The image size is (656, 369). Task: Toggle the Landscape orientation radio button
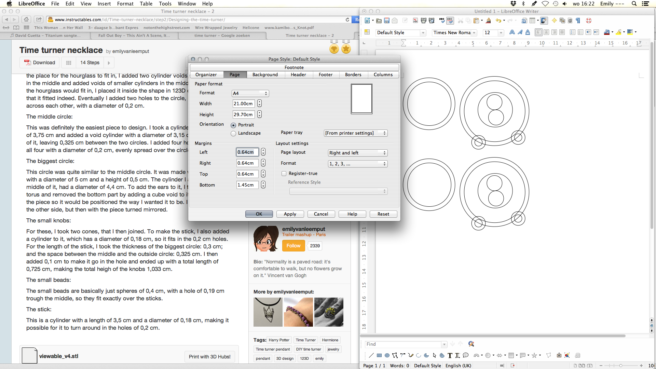(233, 133)
